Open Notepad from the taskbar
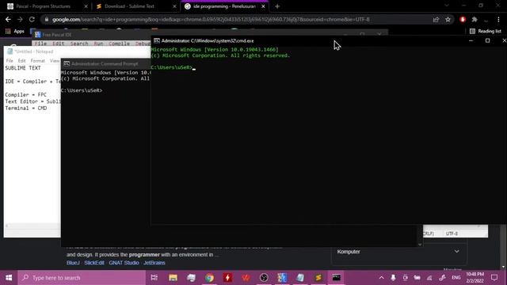 [x=300, y=278]
